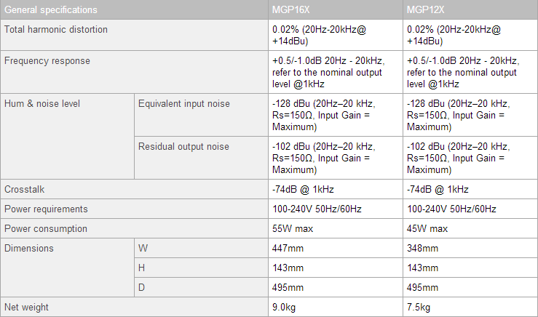538x317 pixels.
Task: Click the Frequency response row label
Action: [134, 72]
